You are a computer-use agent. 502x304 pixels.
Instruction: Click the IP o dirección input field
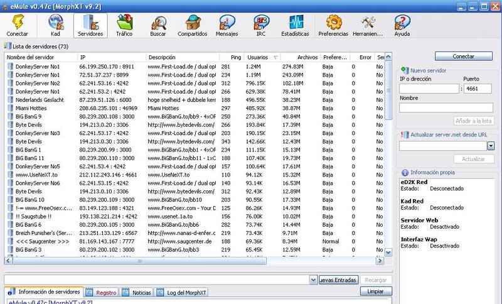(429, 89)
